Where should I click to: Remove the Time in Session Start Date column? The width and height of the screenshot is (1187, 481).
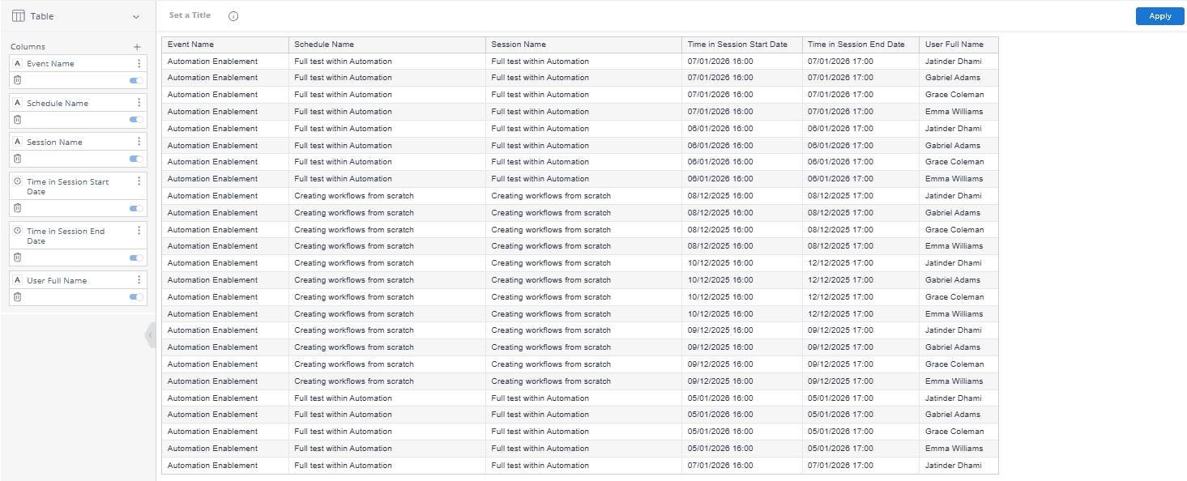(x=18, y=208)
